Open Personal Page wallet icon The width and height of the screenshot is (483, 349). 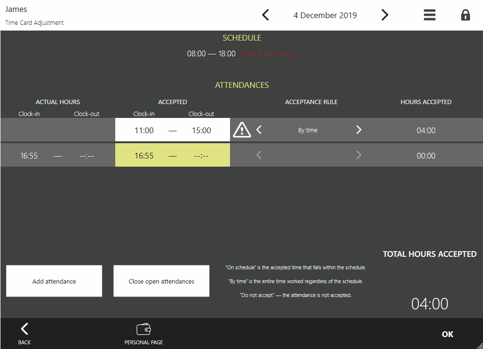[143, 329]
